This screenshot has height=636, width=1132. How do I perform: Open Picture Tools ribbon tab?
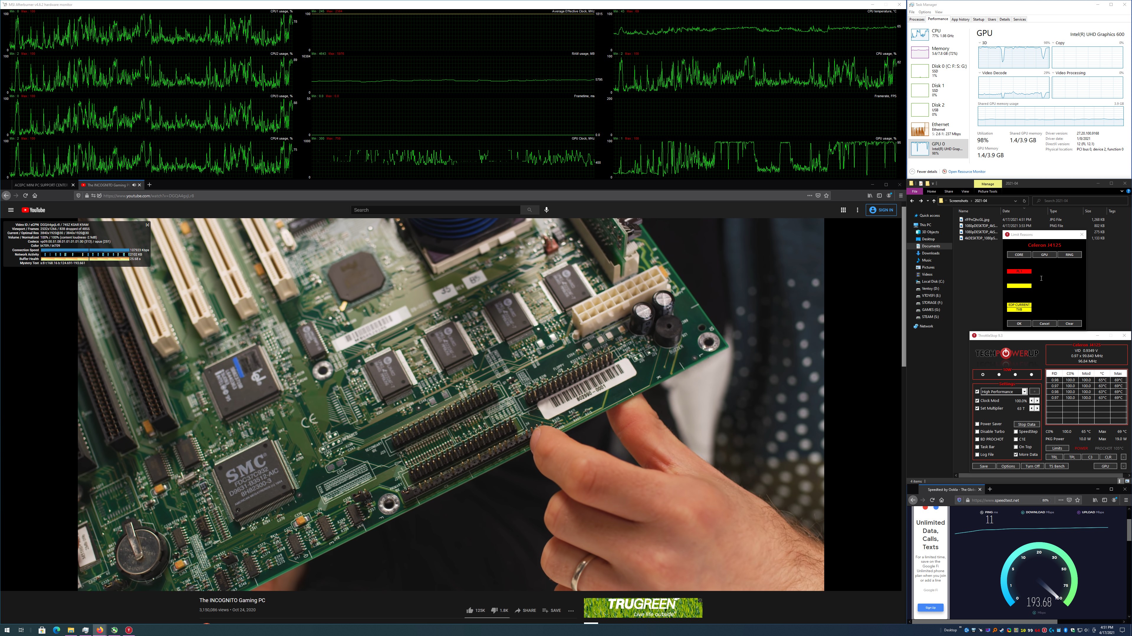click(988, 191)
